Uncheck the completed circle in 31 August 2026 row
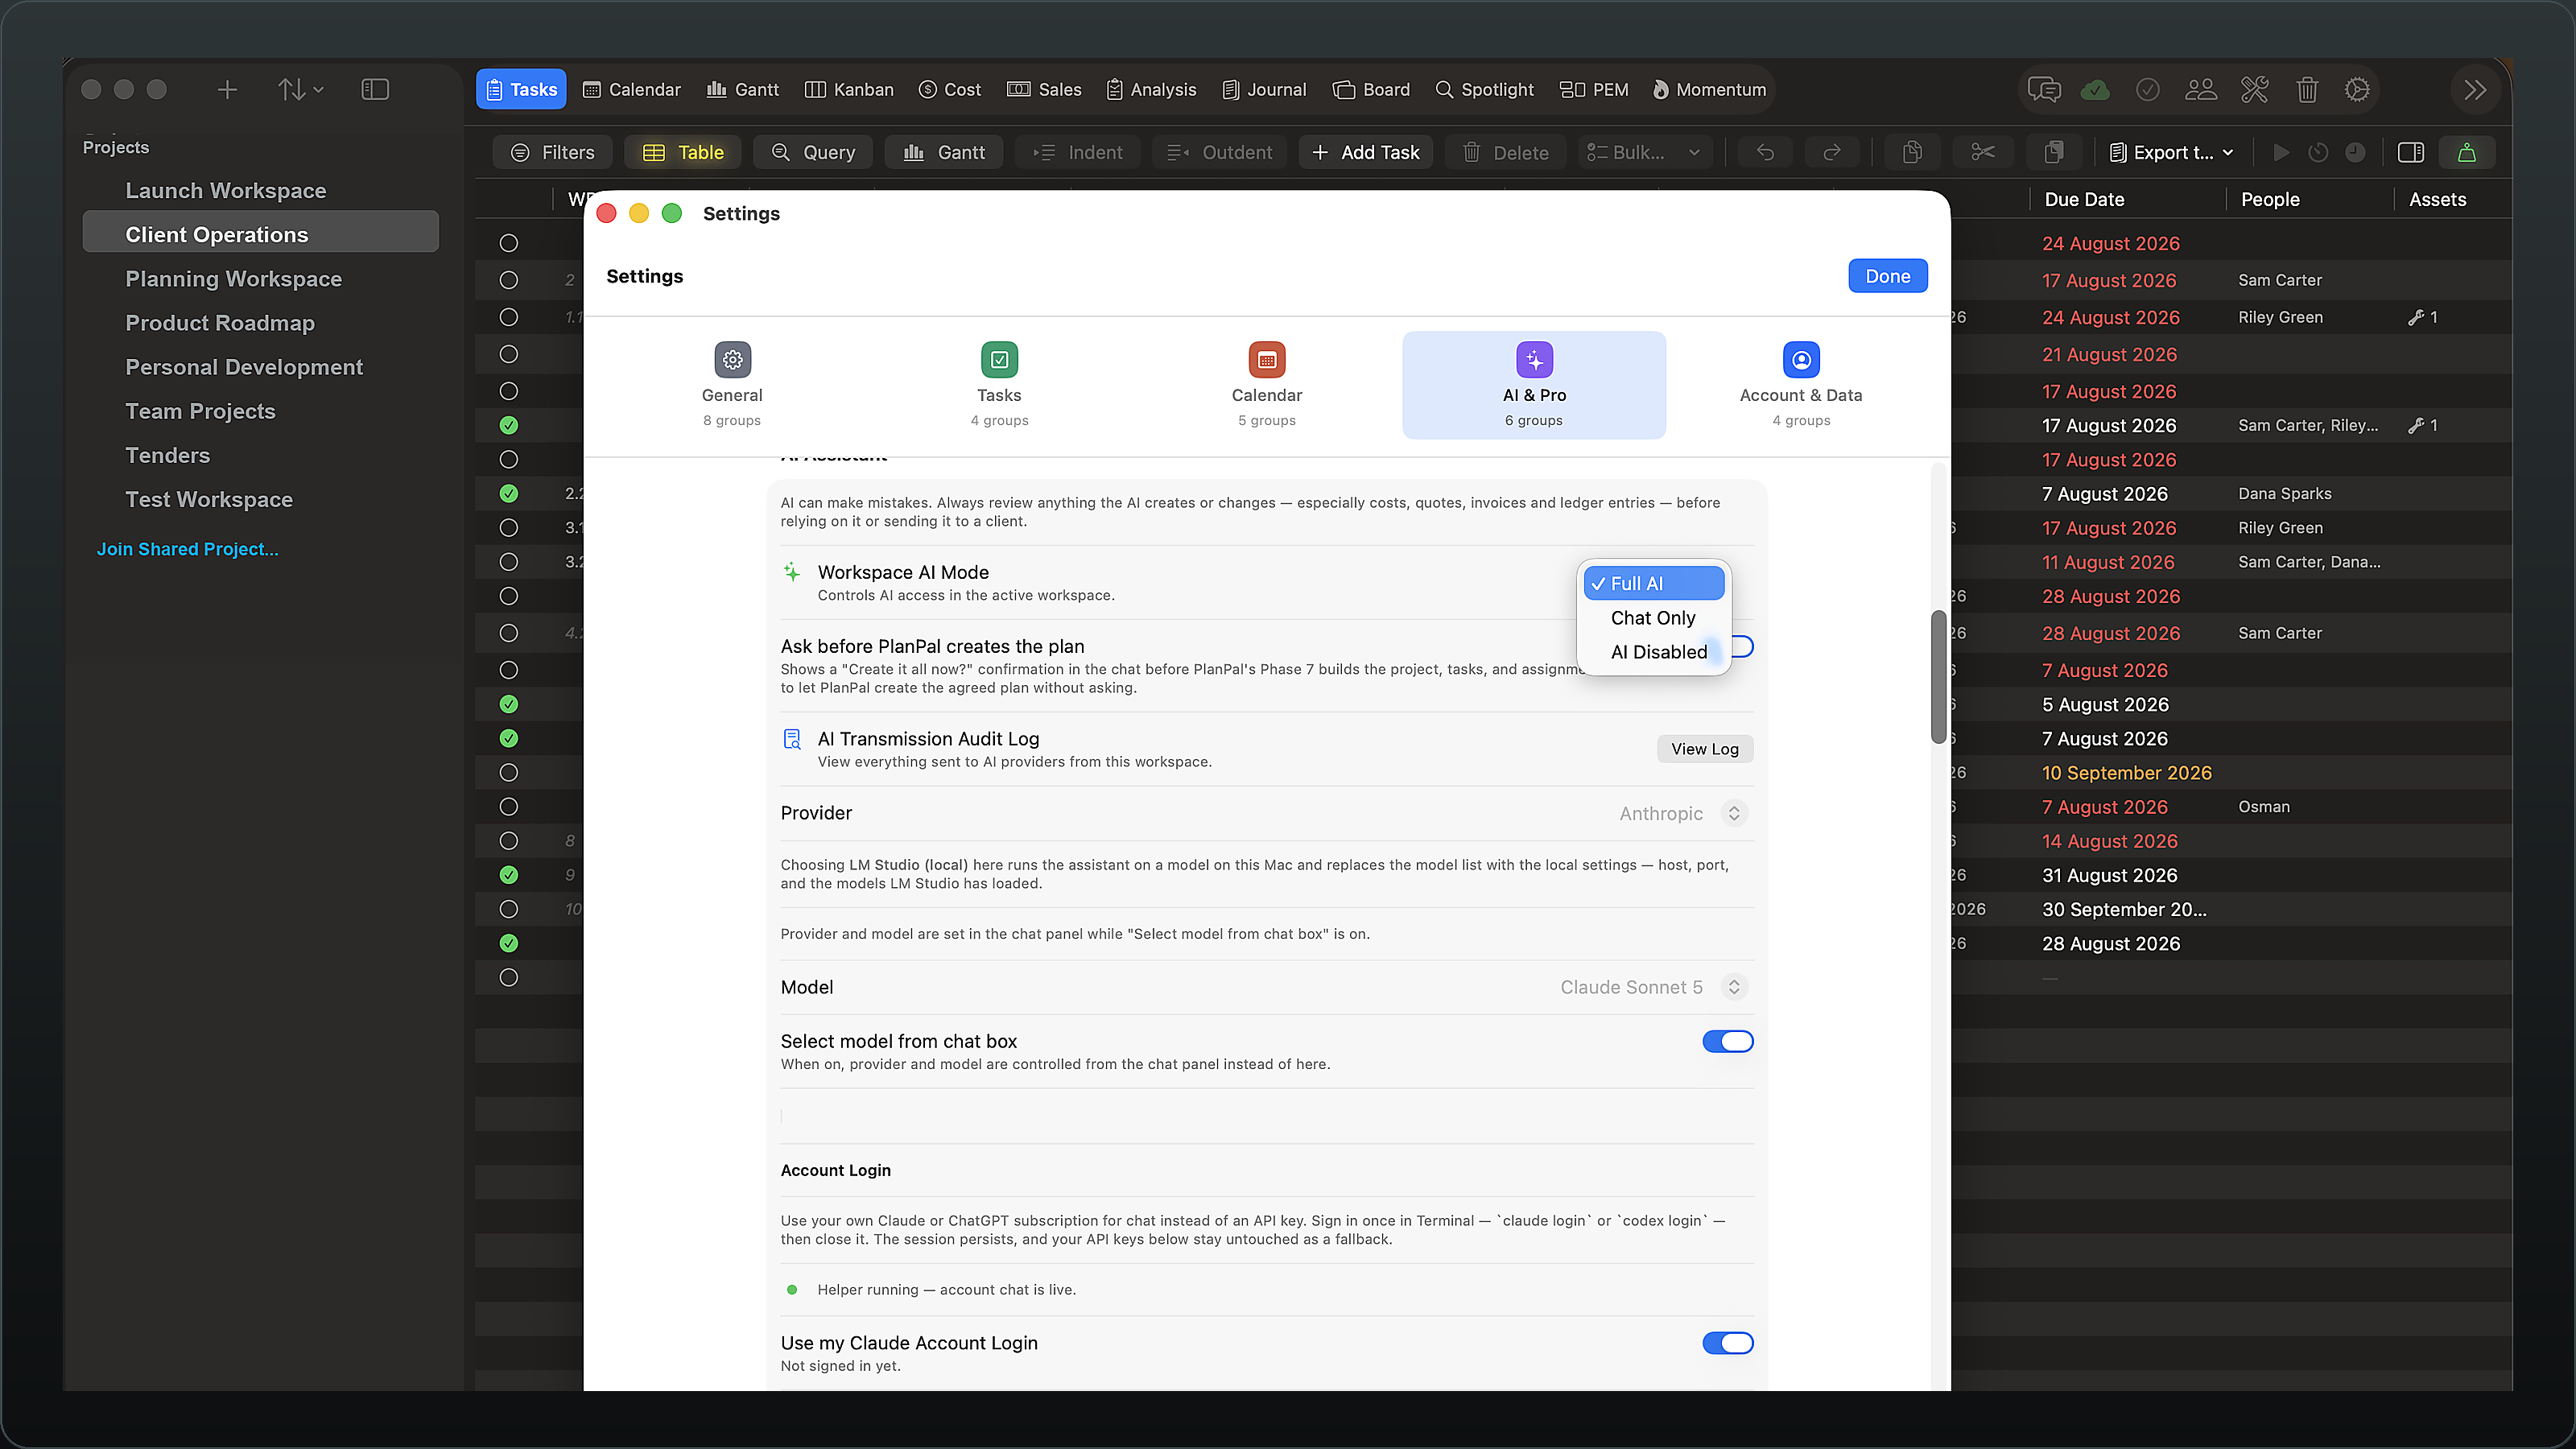 coord(508,875)
